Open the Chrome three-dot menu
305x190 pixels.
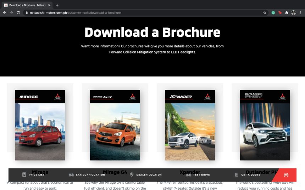pos(300,13)
